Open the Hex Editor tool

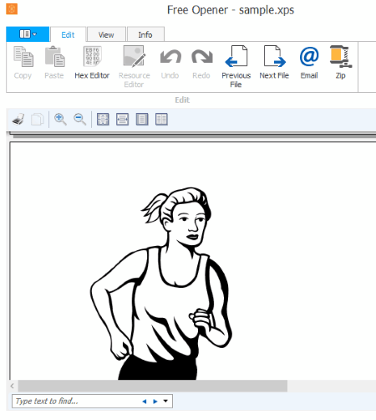[92, 63]
